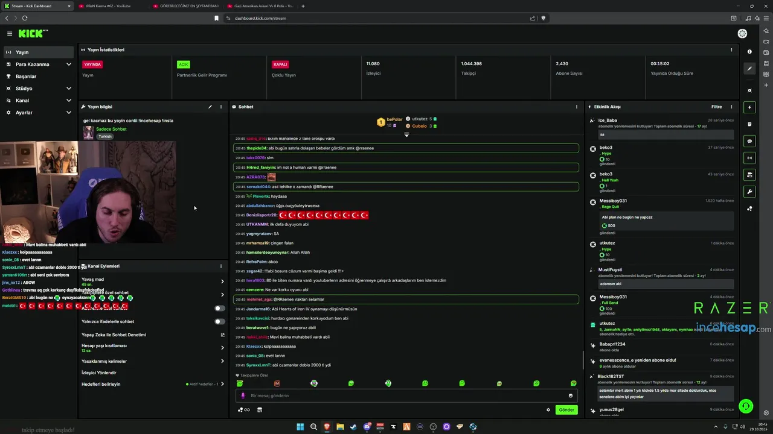Click the Sadece Sohbet category link
Screen dimensions: 773x434
(111, 129)
